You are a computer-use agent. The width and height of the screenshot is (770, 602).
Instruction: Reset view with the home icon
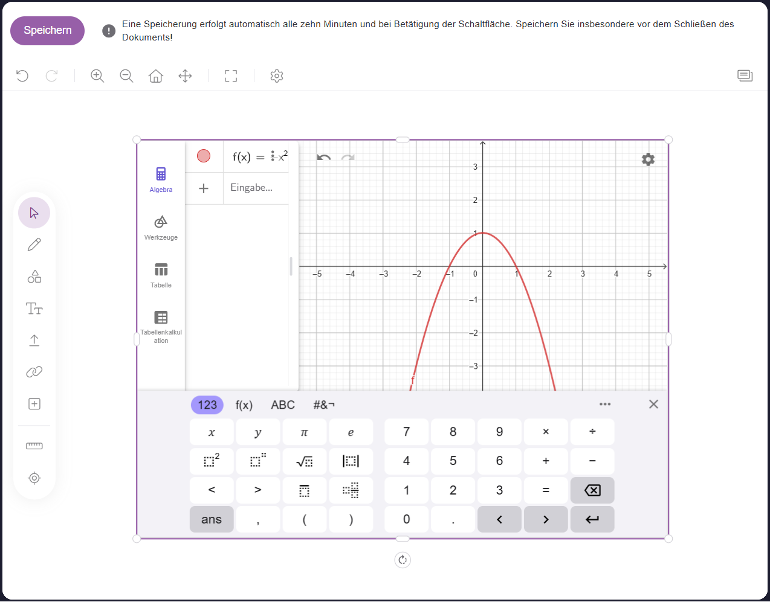click(156, 76)
